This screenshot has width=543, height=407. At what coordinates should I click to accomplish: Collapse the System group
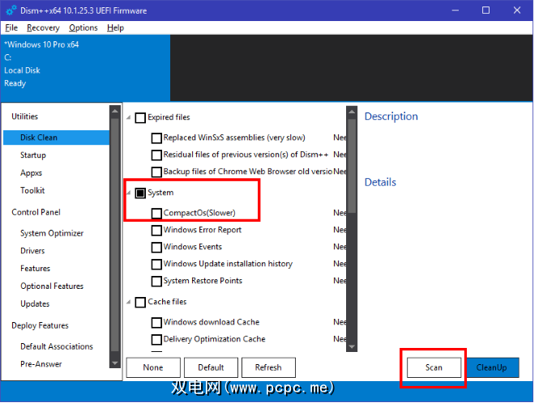(x=129, y=193)
